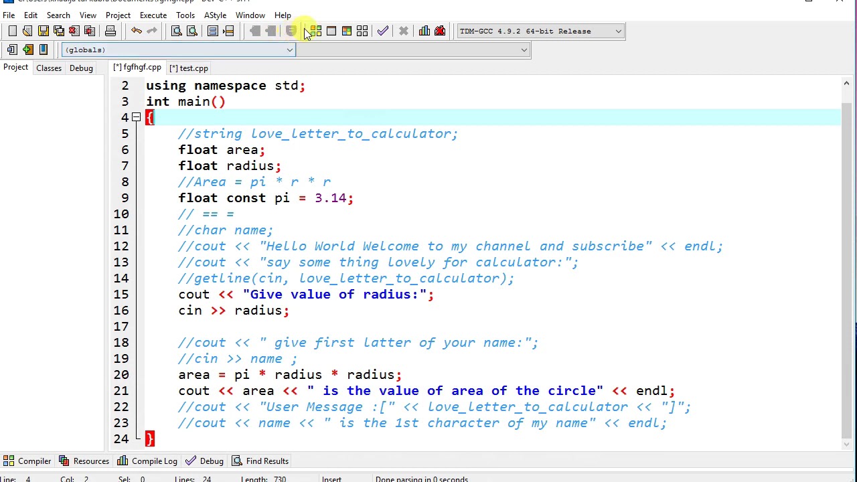857x482 pixels.
Task: Save the current file with the floppy icon
Action: 43,31
